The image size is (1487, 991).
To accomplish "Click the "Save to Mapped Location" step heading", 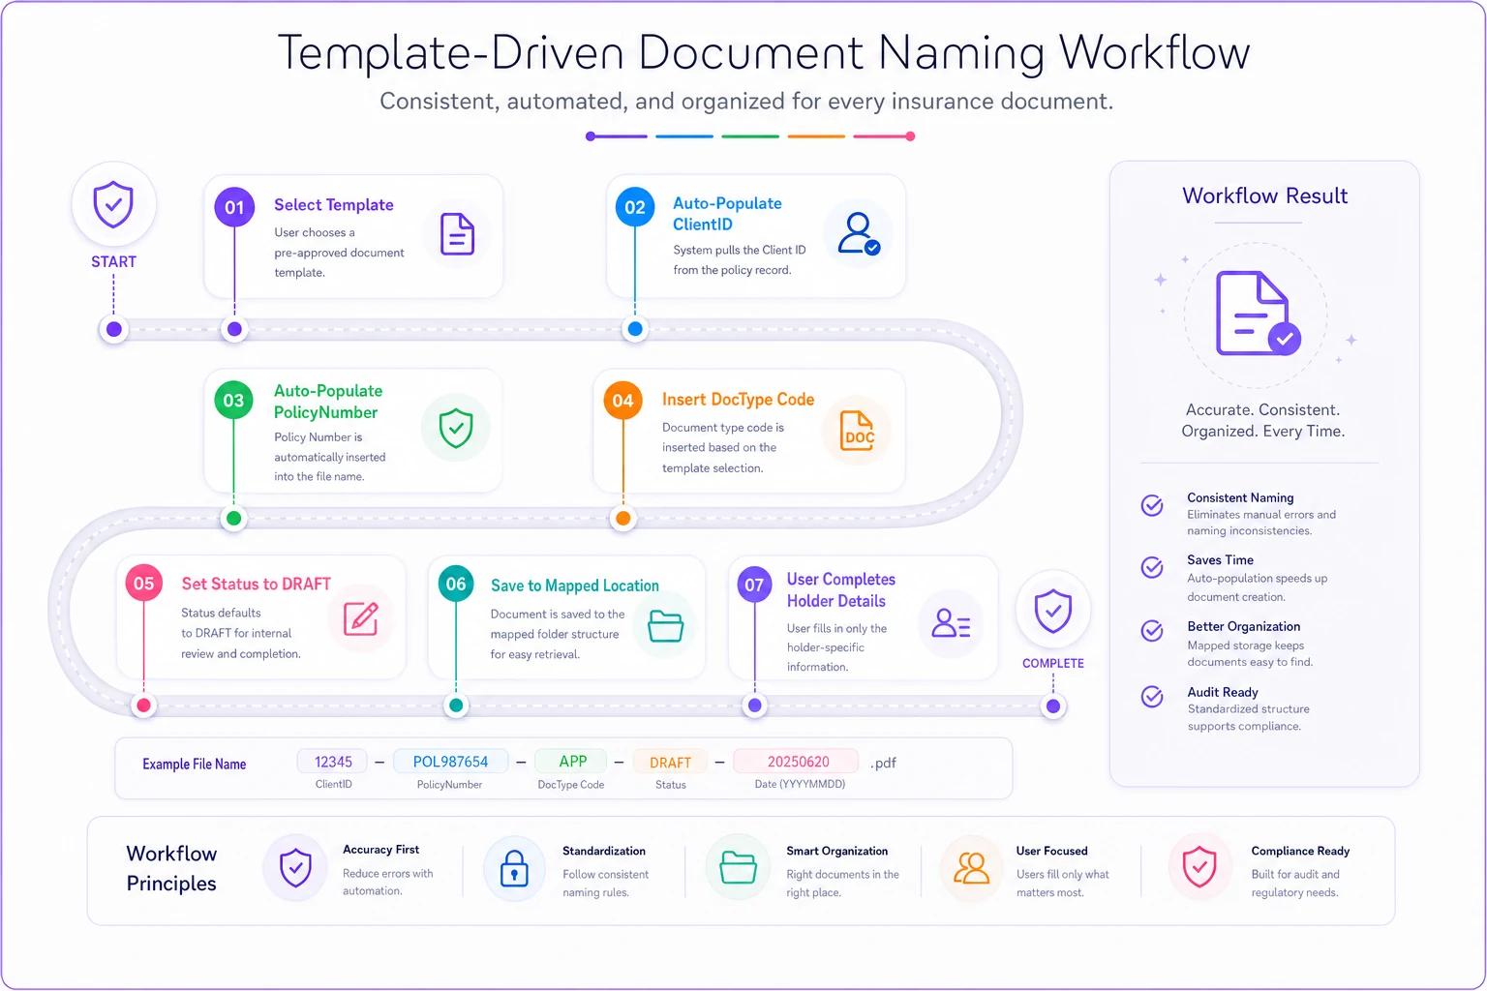I will coord(575,586).
